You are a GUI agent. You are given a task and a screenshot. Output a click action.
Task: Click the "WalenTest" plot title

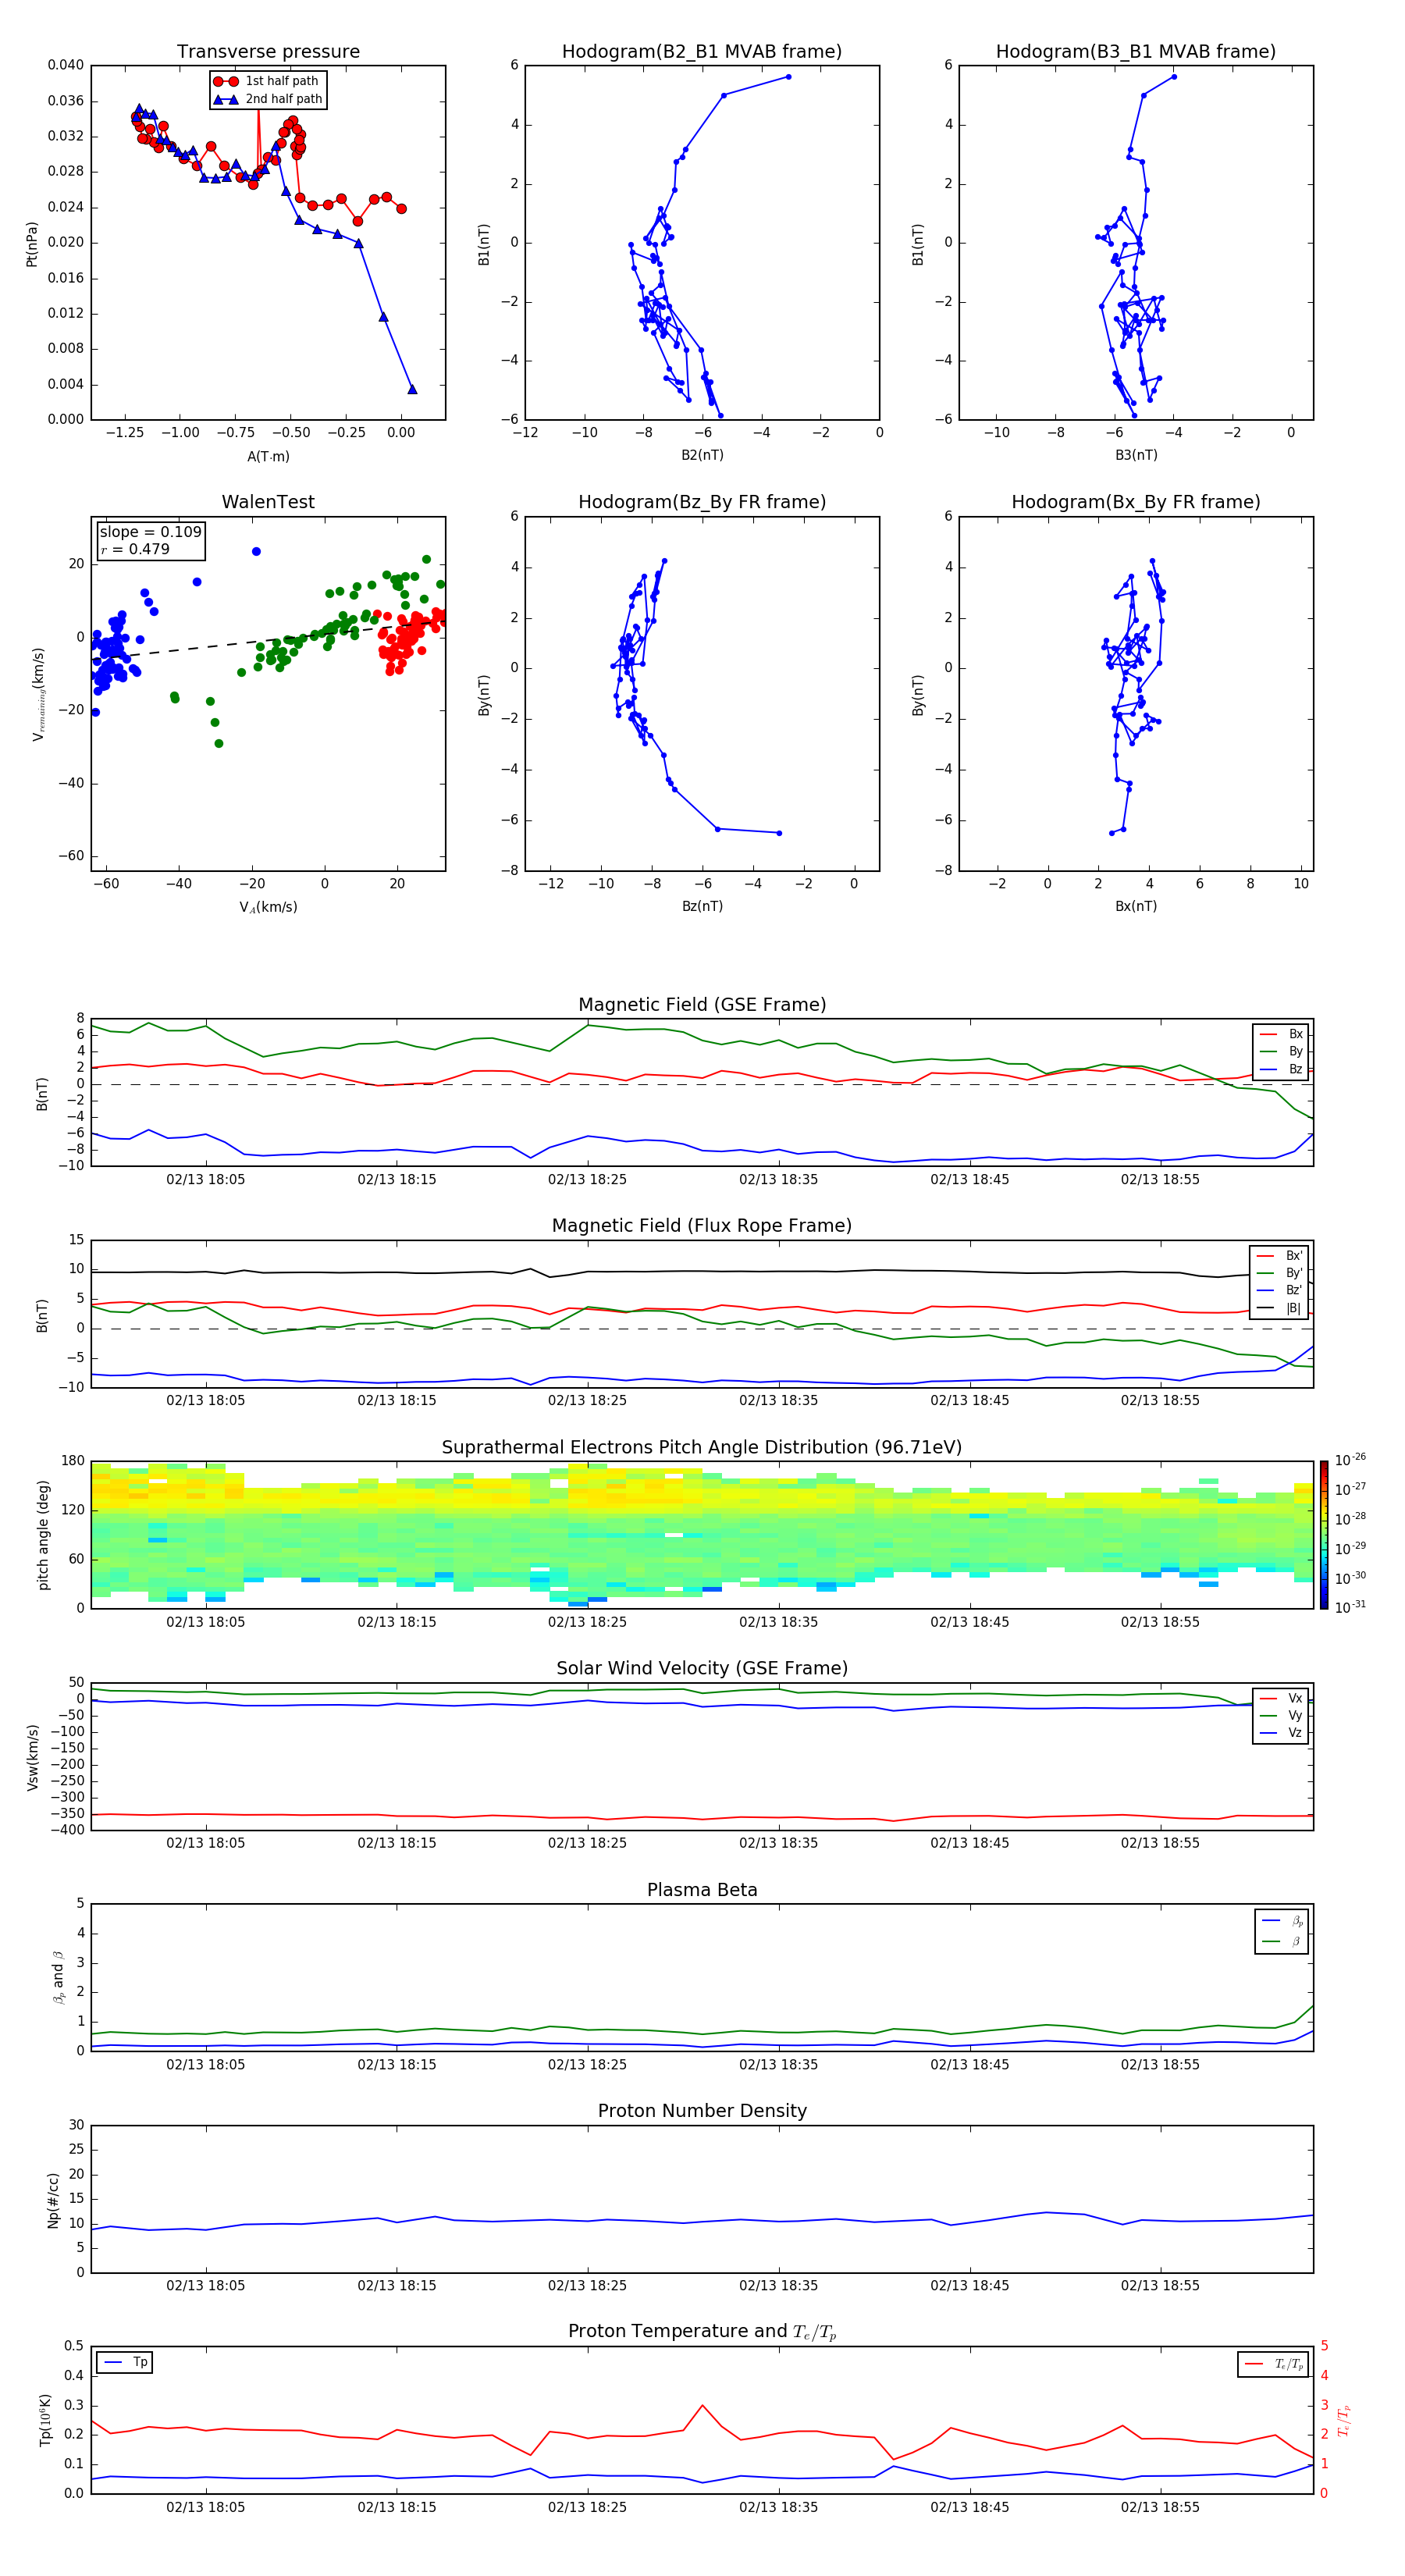tap(268, 502)
